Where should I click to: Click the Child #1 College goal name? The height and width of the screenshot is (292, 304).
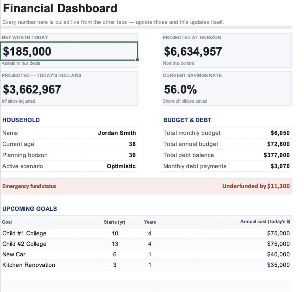(25, 233)
